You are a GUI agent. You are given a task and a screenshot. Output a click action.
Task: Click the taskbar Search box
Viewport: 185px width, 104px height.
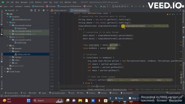click(48, 101)
